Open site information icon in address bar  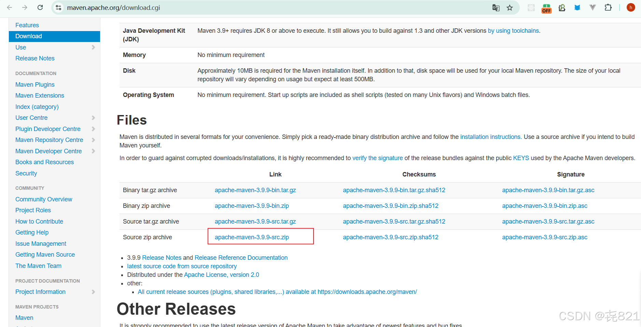(x=58, y=8)
